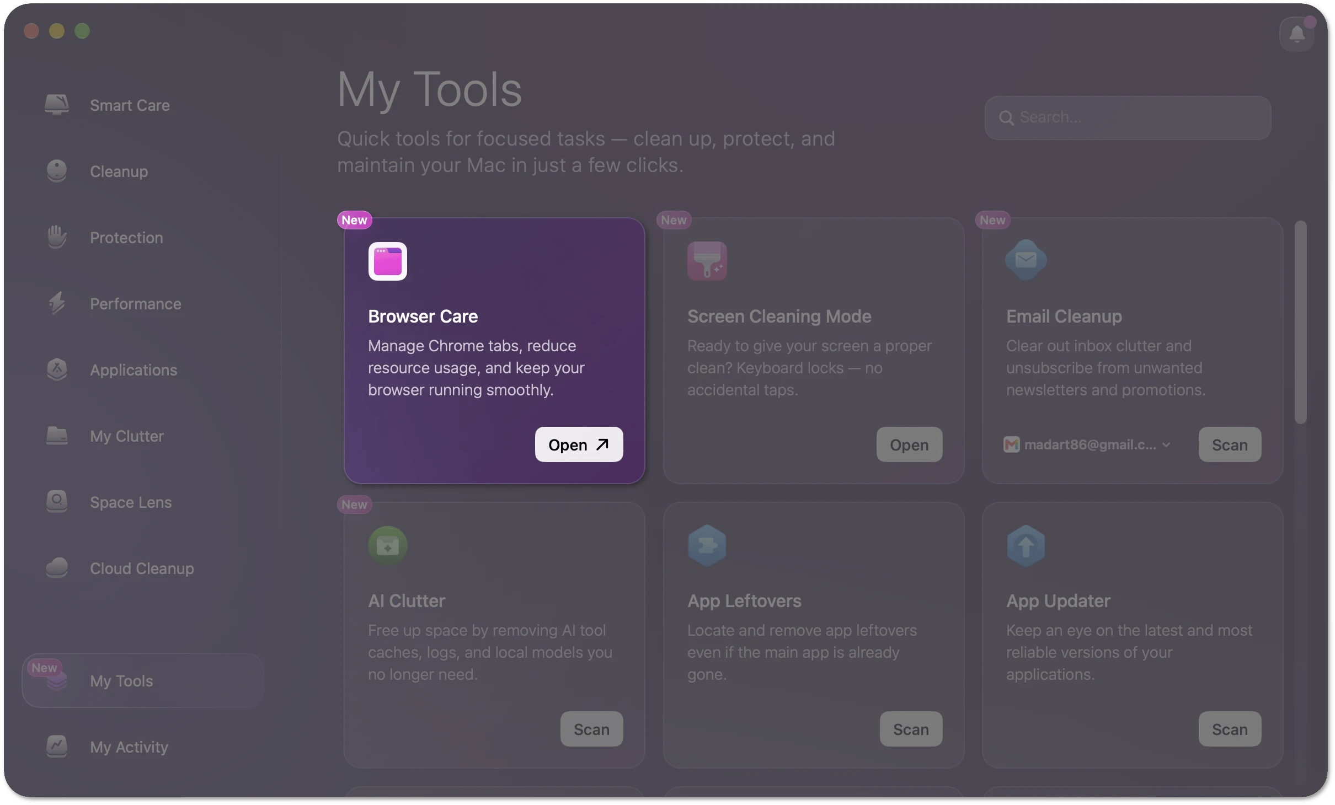Click the App Leftovers card title
The height and width of the screenshot is (805, 1335).
[744, 601]
